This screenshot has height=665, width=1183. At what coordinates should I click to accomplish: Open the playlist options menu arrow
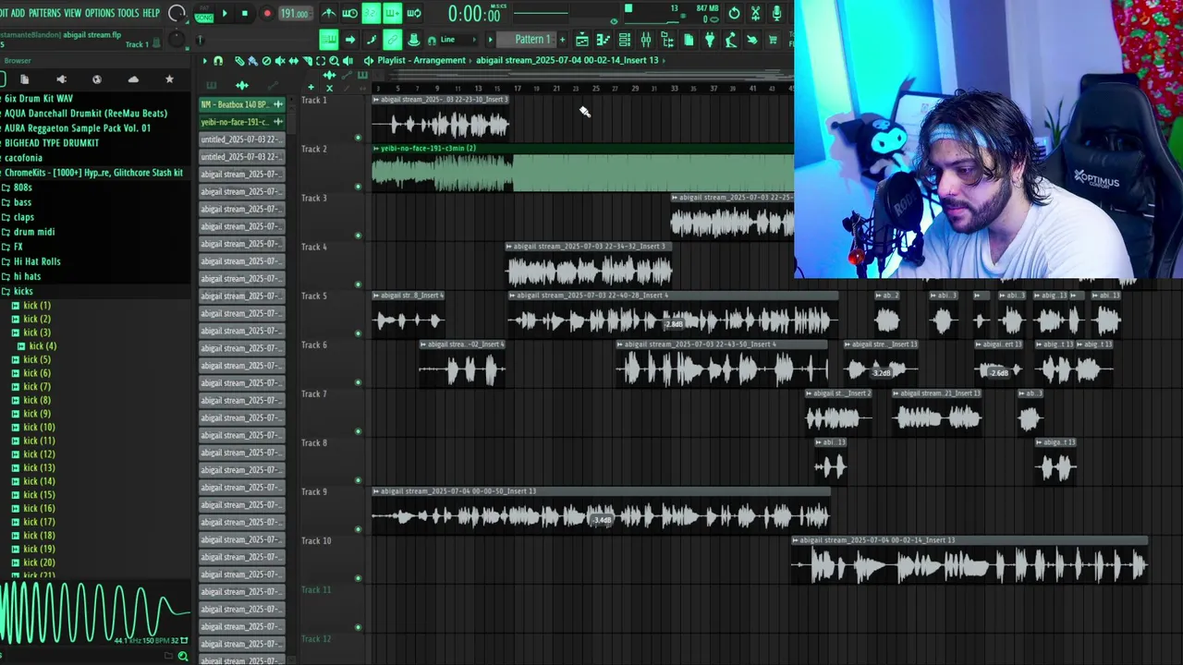[205, 61]
